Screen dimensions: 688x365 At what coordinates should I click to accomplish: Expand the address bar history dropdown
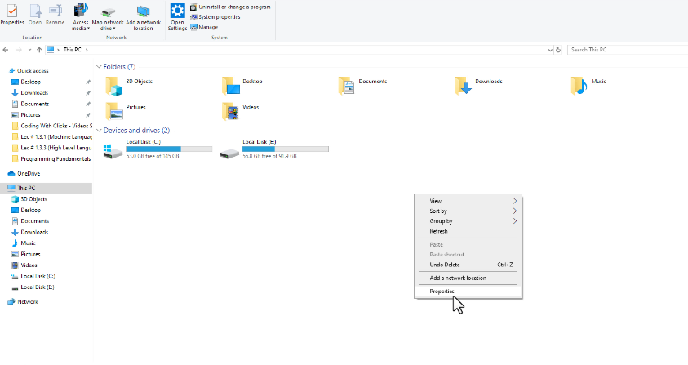(x=550, y=50)
